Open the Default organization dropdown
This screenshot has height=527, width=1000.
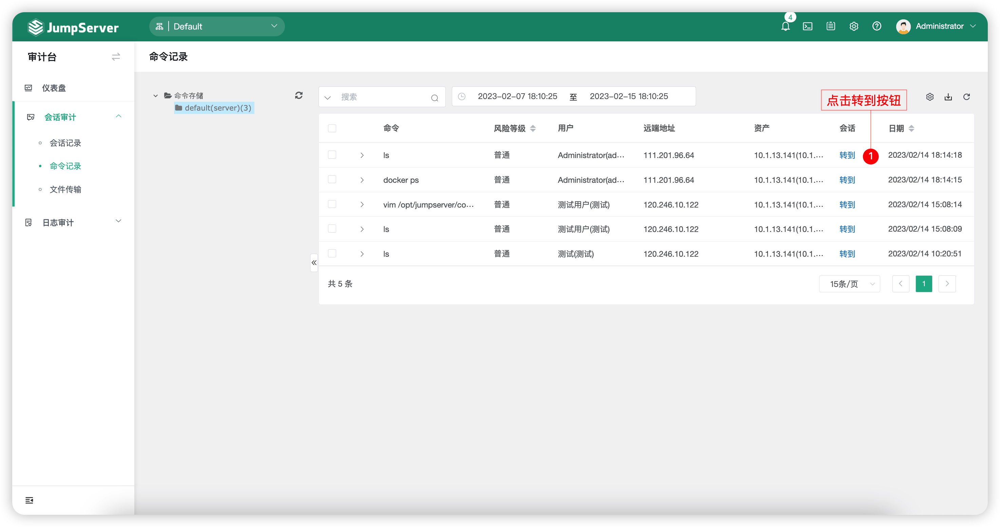click(x=217, y=26)
